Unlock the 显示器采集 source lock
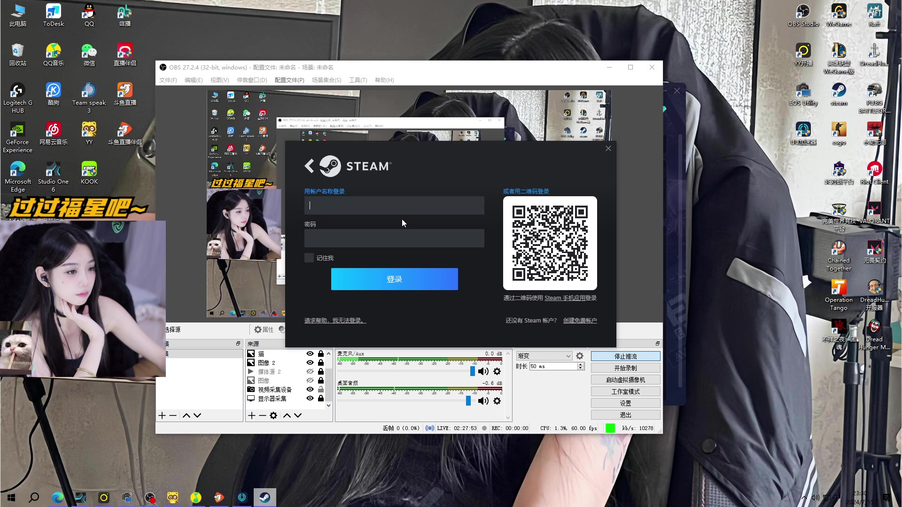Image resolution: width=902 pixels, height=507 pixels. tap(321, 399)
